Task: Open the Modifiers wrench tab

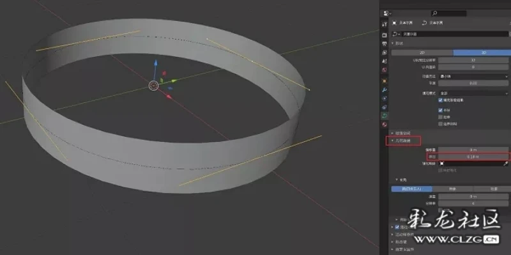Action: click(x=385, y=89)
